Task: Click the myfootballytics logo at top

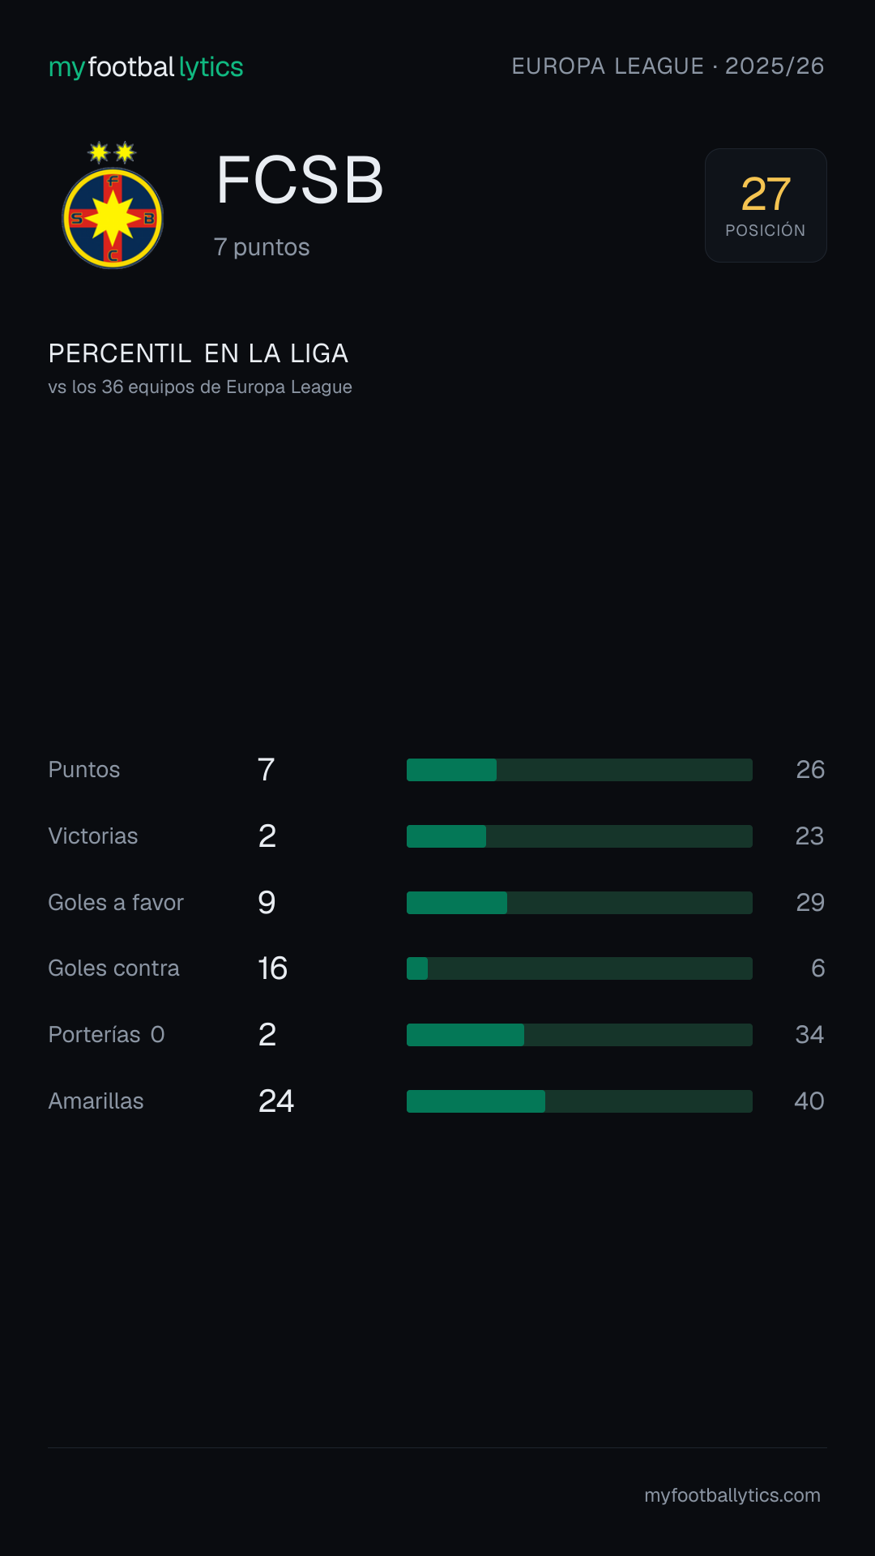Action: (146, 66)
